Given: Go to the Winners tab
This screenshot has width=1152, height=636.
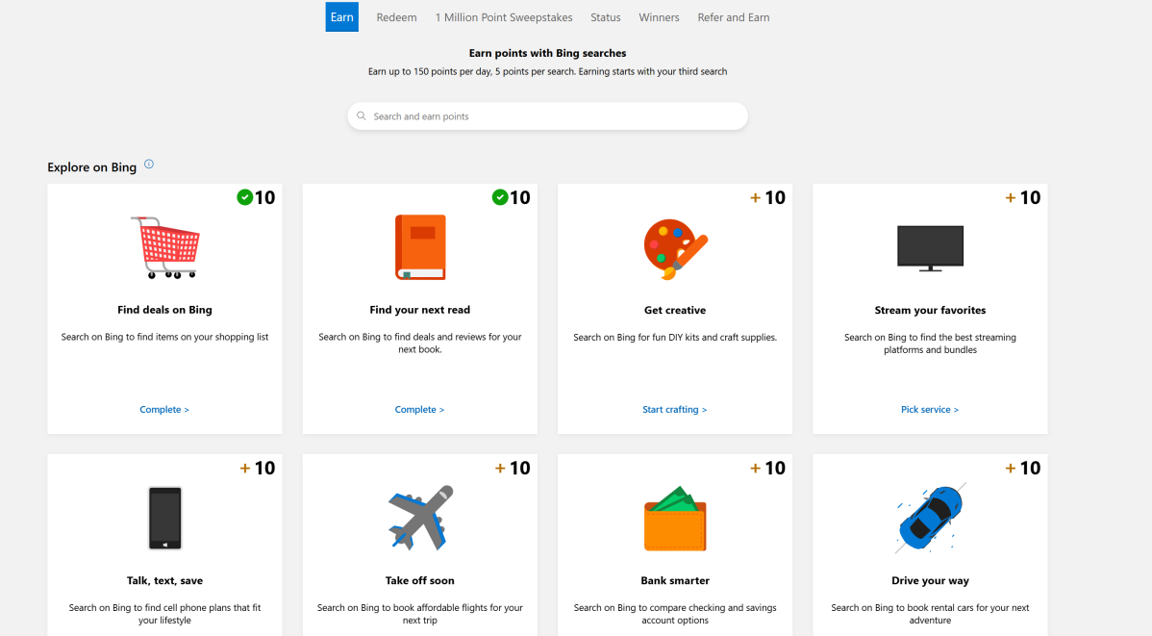Looking at the screenshot, I should tap(659, 17).
